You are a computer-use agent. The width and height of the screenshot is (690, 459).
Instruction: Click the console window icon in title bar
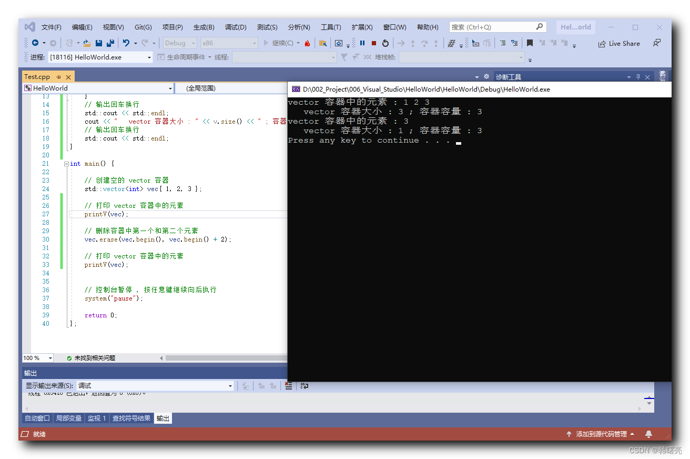coord(296,89)
